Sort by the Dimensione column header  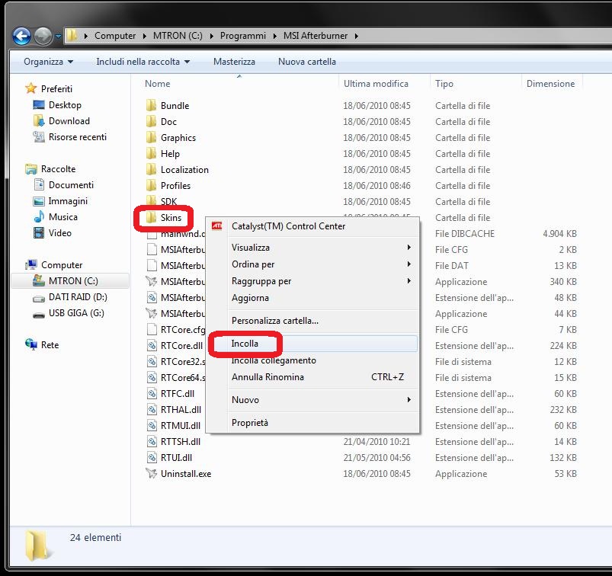pos(551,84)
